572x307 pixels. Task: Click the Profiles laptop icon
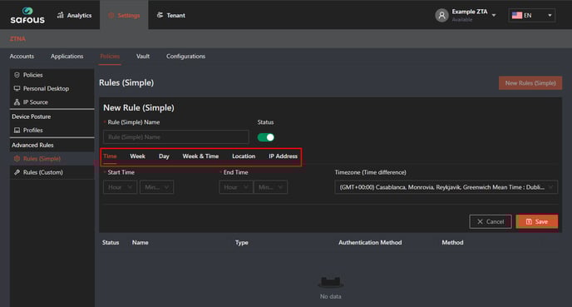point(17,130)
